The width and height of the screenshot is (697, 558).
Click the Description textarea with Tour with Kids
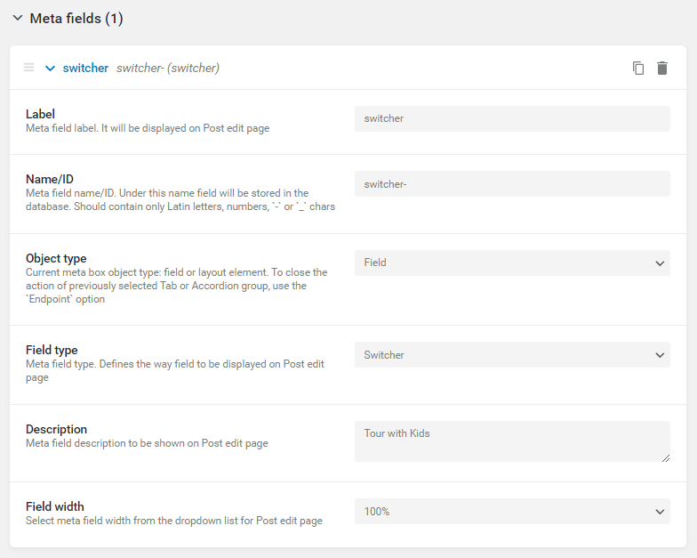coord(512,441)
